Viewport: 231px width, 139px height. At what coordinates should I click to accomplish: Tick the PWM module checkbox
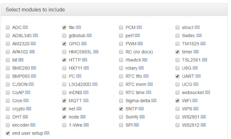tap(121, 44)
